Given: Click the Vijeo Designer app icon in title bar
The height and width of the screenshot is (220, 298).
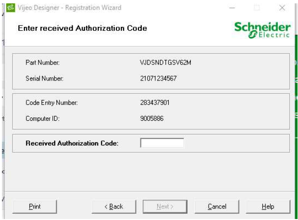Looking at the screenshot, I should (11, 8).
